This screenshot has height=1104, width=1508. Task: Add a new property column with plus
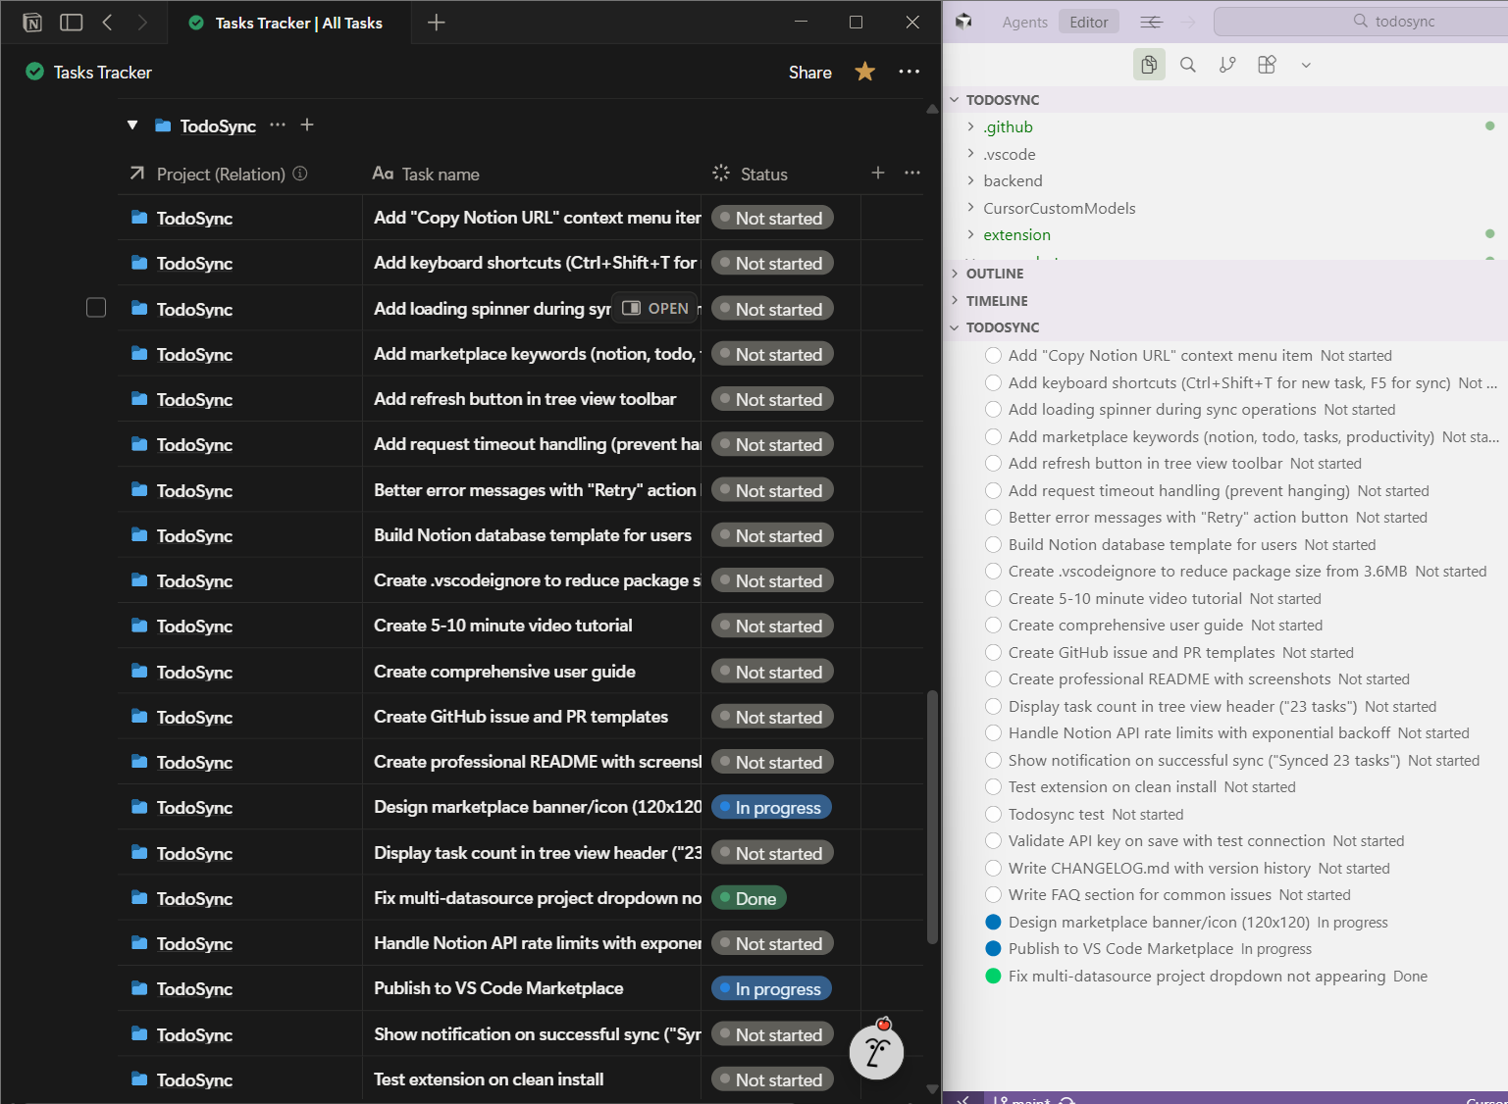(878, 173)
